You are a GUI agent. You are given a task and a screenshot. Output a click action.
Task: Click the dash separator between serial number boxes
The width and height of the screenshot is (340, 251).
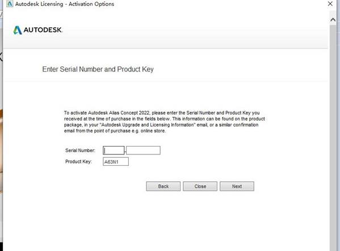(125, 151)
